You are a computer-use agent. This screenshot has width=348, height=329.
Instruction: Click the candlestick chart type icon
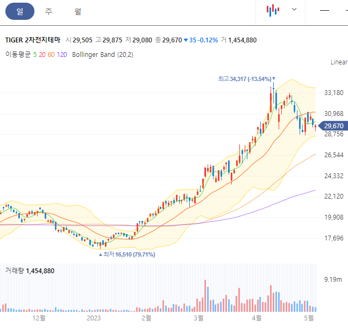coord(273,10)
